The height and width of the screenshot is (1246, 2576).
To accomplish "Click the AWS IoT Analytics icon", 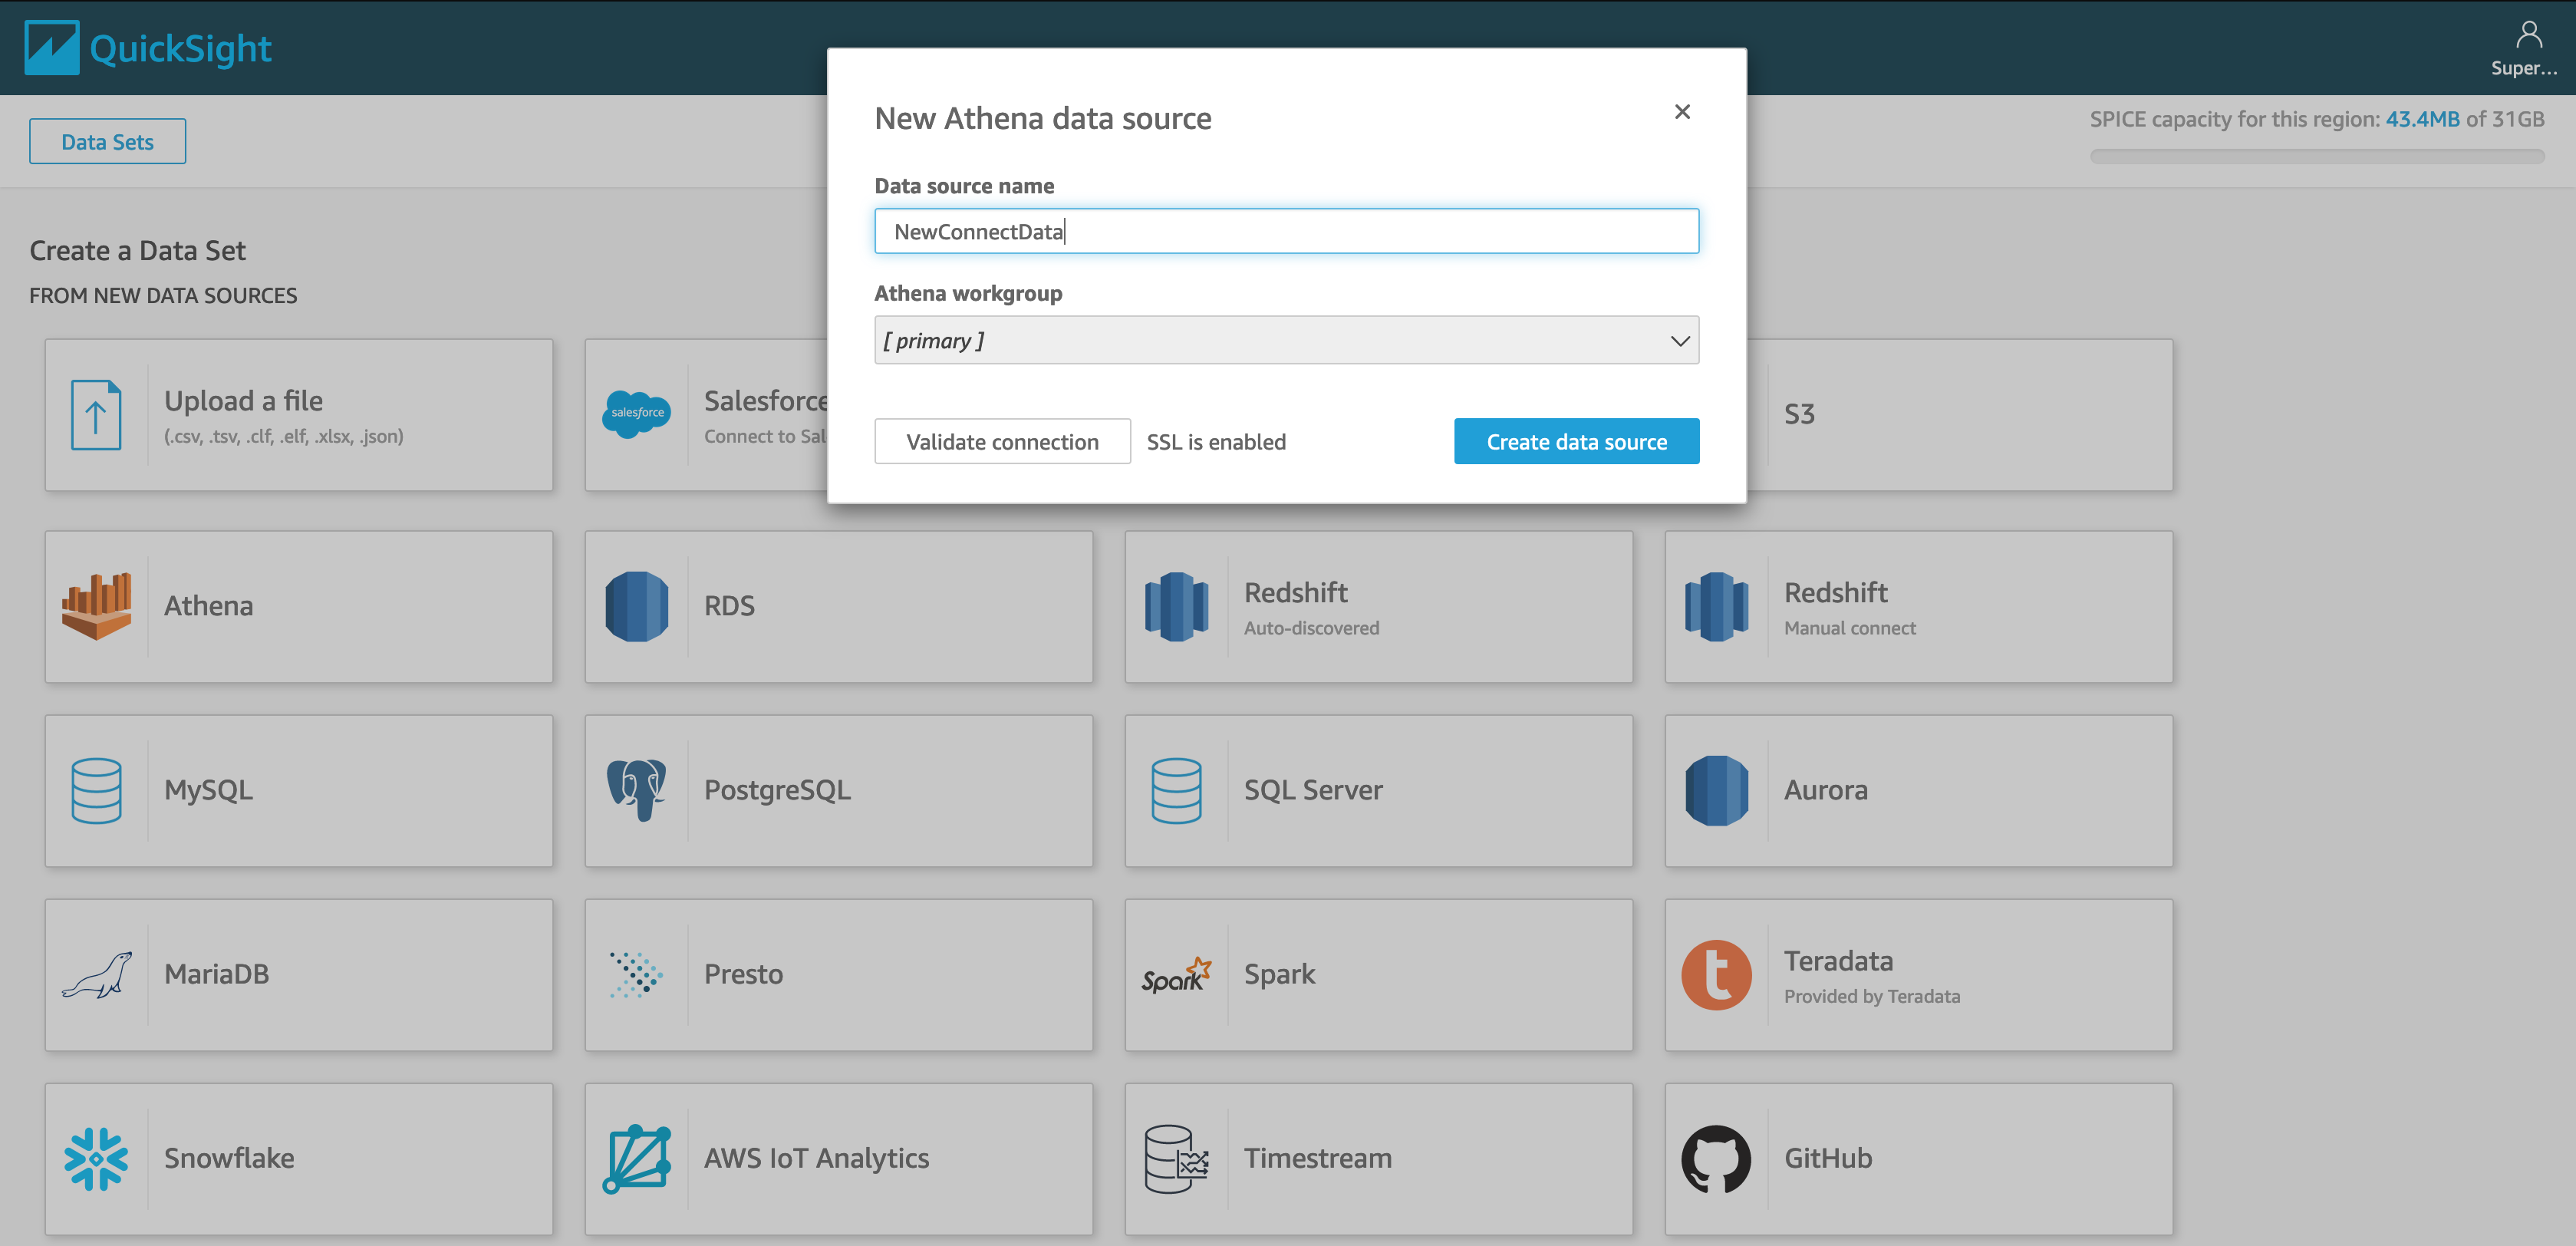I will pos(639,1157).
